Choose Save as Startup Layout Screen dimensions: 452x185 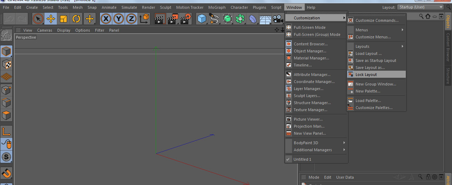point(376,60)
